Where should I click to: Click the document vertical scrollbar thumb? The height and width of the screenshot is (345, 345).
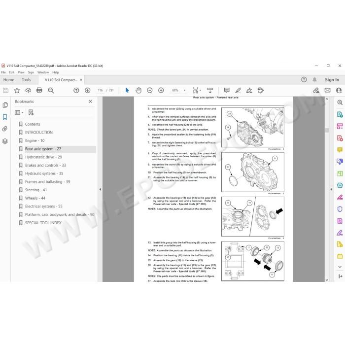tap(327, 130)
